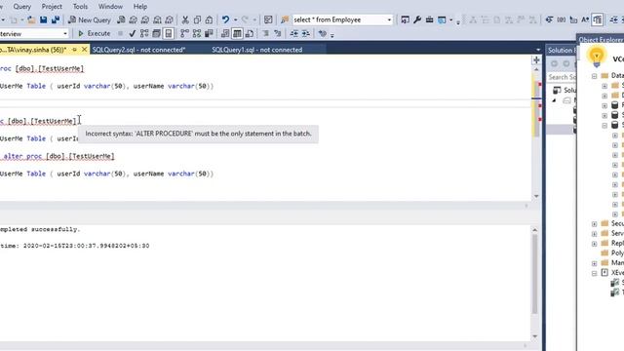Select Results to Text option
This screenshot has width=624, height=351.
click(225, 34)
